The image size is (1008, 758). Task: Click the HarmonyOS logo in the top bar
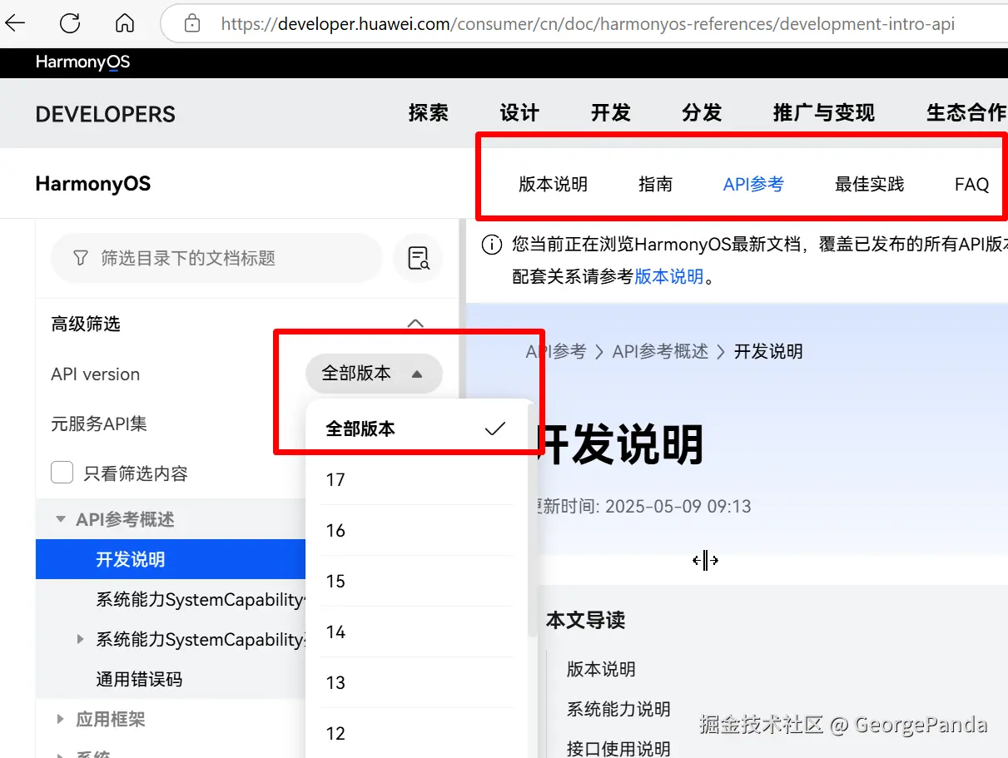click(x=82, y=62)
